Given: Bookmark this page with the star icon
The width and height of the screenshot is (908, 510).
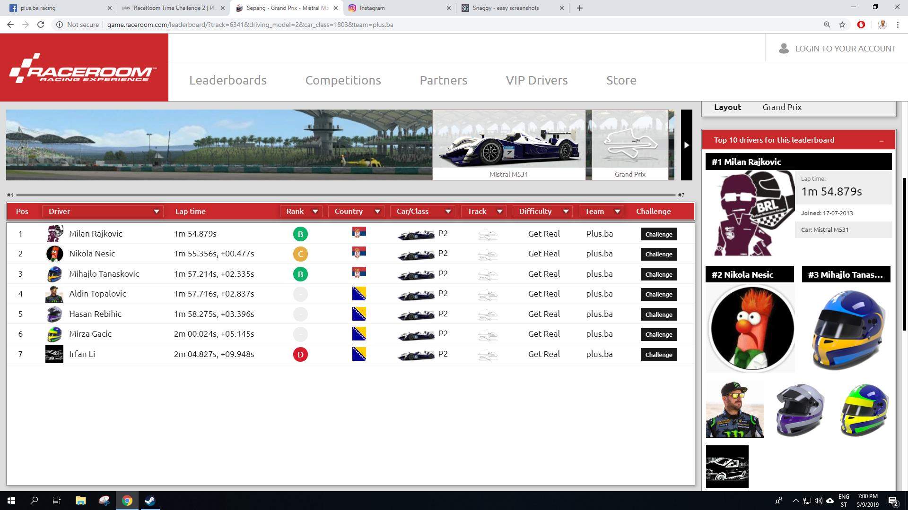Looking at the screenshot, I should pos(842,25).
